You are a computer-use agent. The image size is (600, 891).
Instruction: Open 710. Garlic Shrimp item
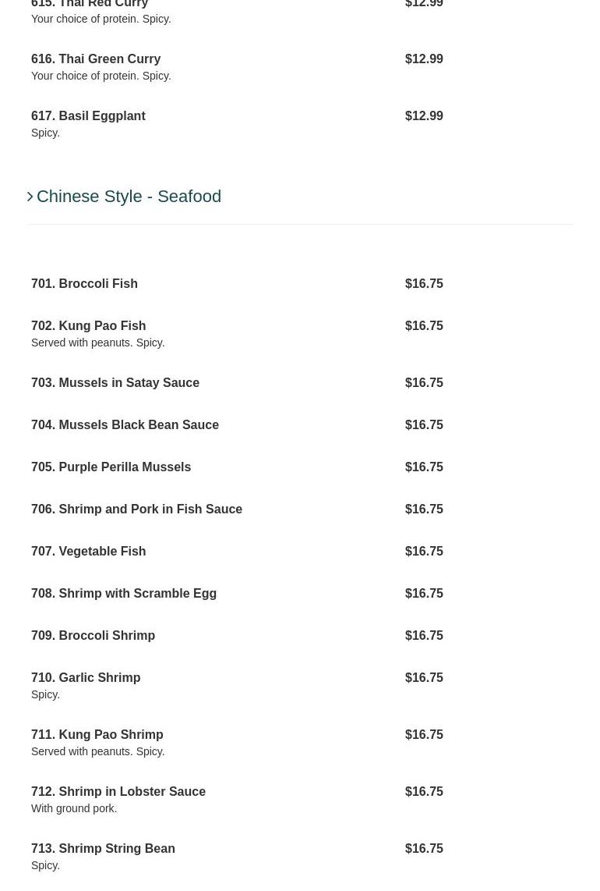pos(86,678)
